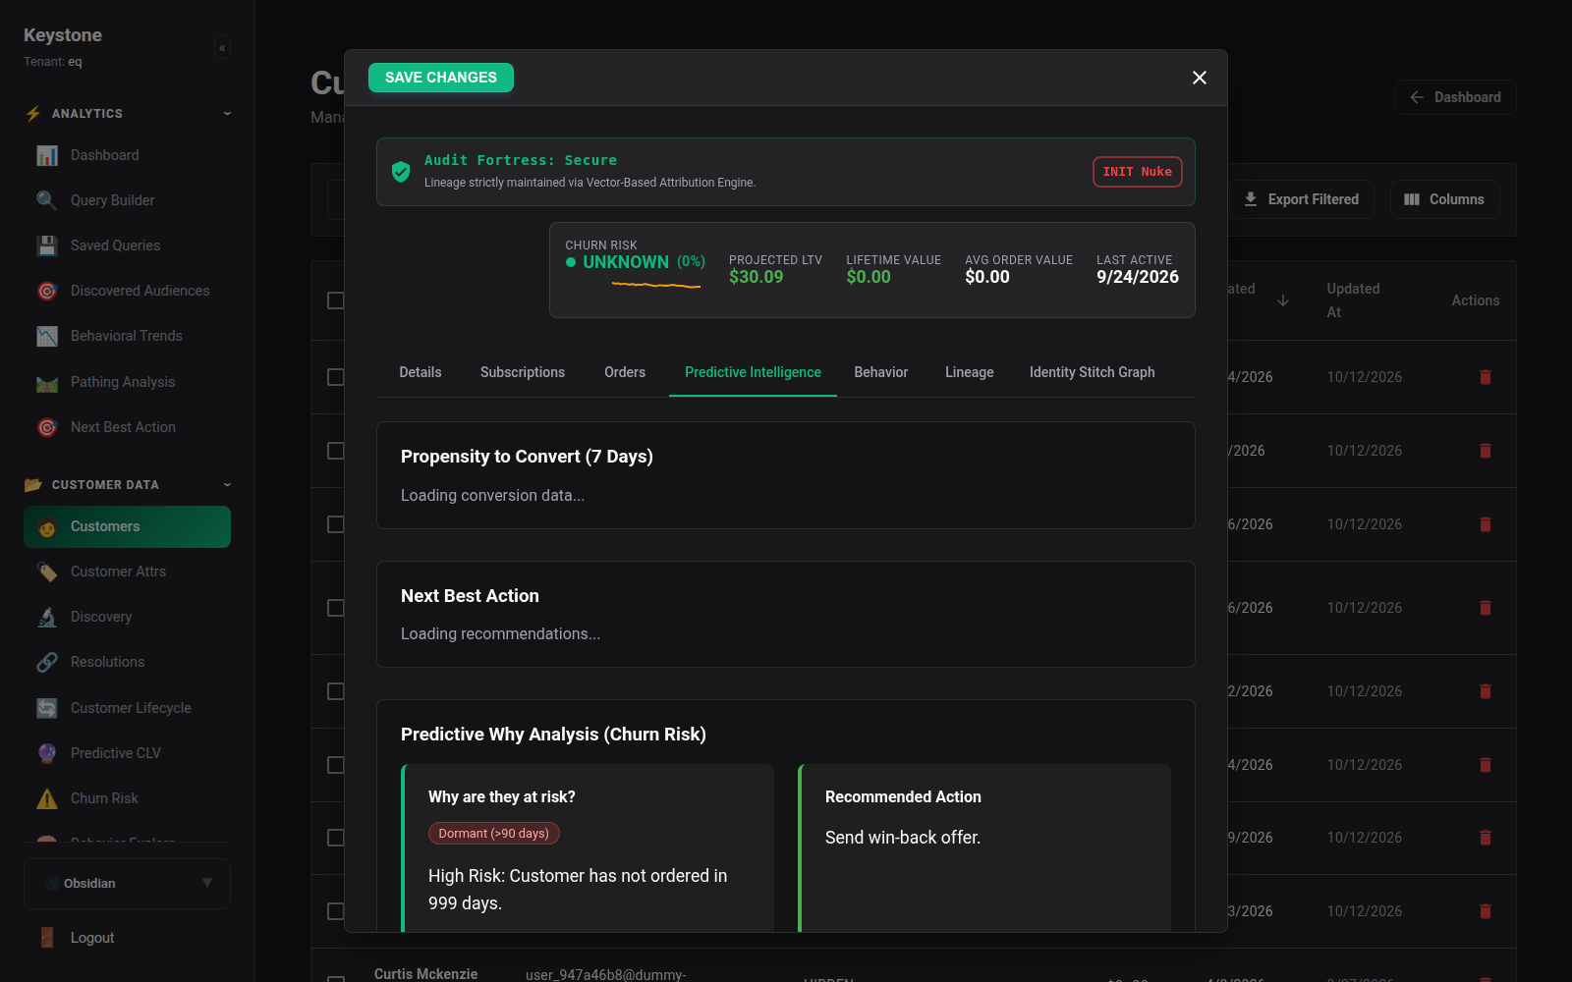This screenshot has height=982, width=1572.
Task: Click the Curtis Mckenzie customer name
Action: (425, 974)
